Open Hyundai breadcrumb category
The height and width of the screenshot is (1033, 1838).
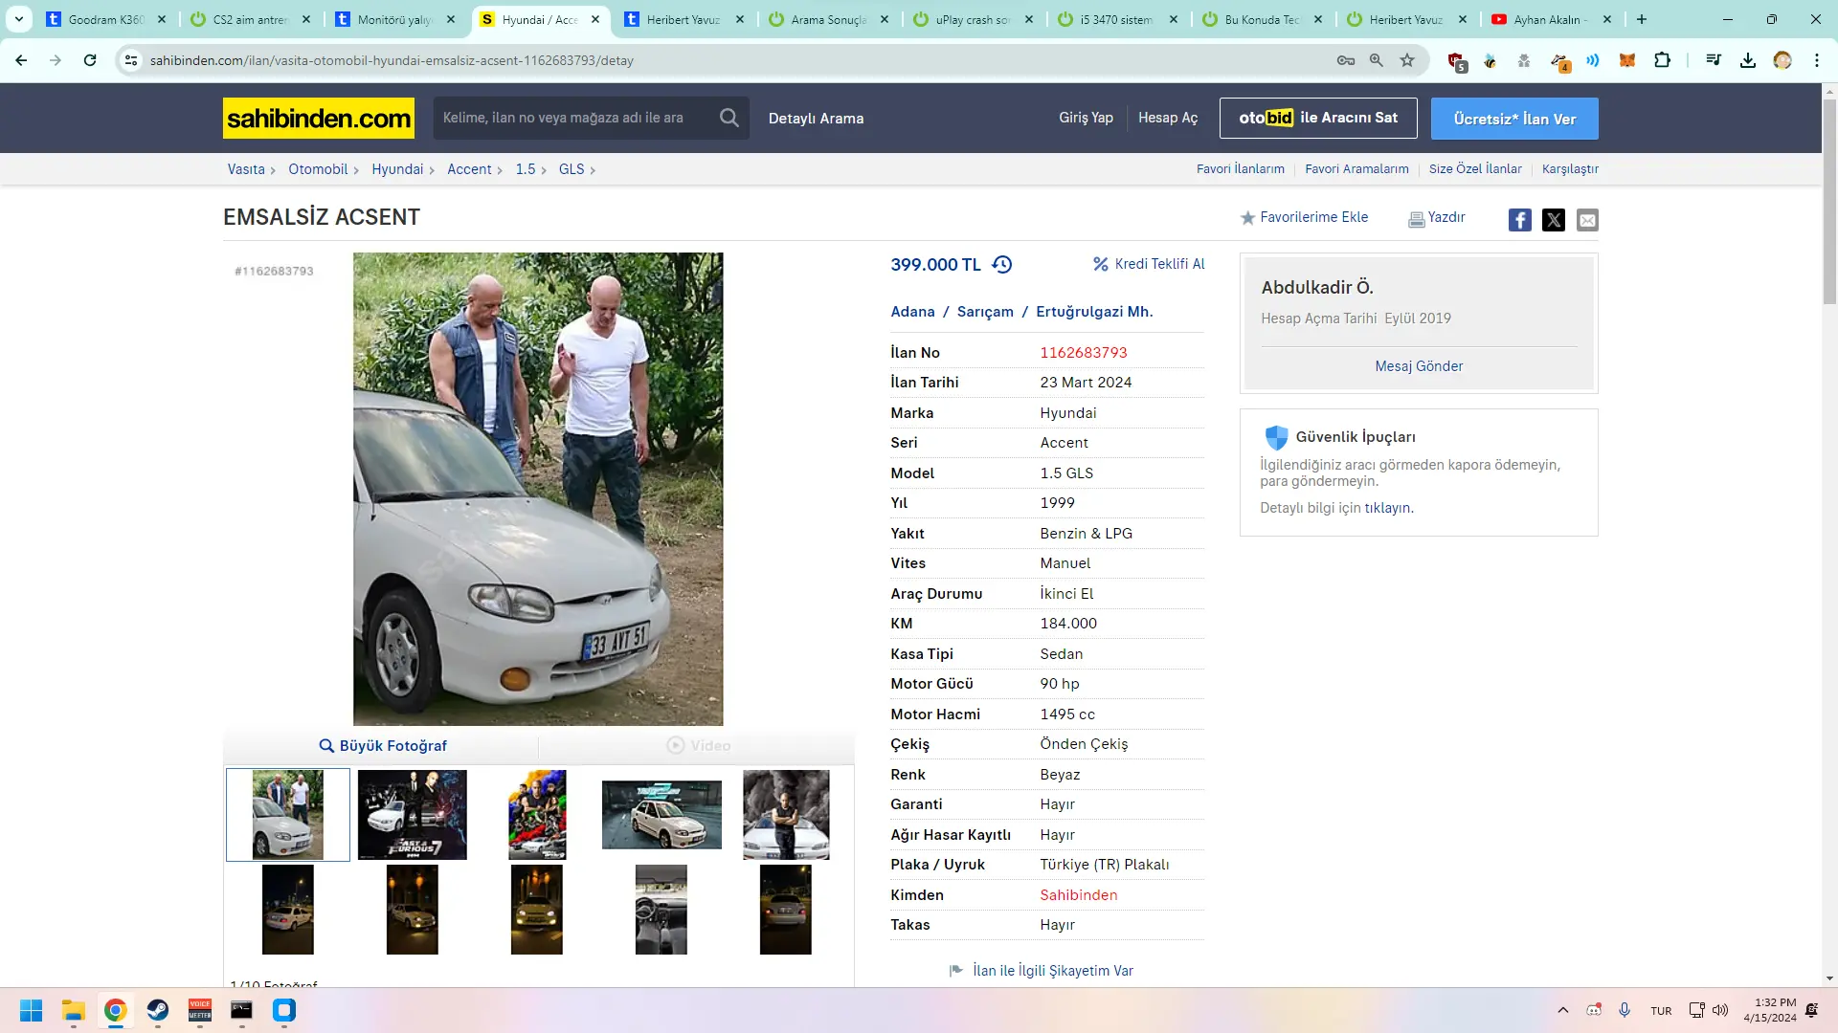point(397,169)
